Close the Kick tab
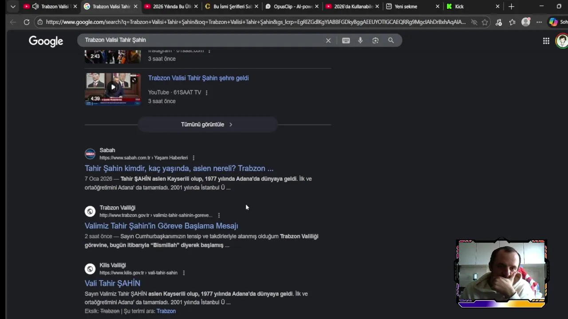Screen dimensions: 568x319 click(497, 7)
